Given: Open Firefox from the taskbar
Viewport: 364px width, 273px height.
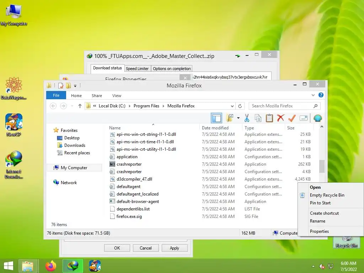Looking at the screenshot, I should click(x=51, y=266).
